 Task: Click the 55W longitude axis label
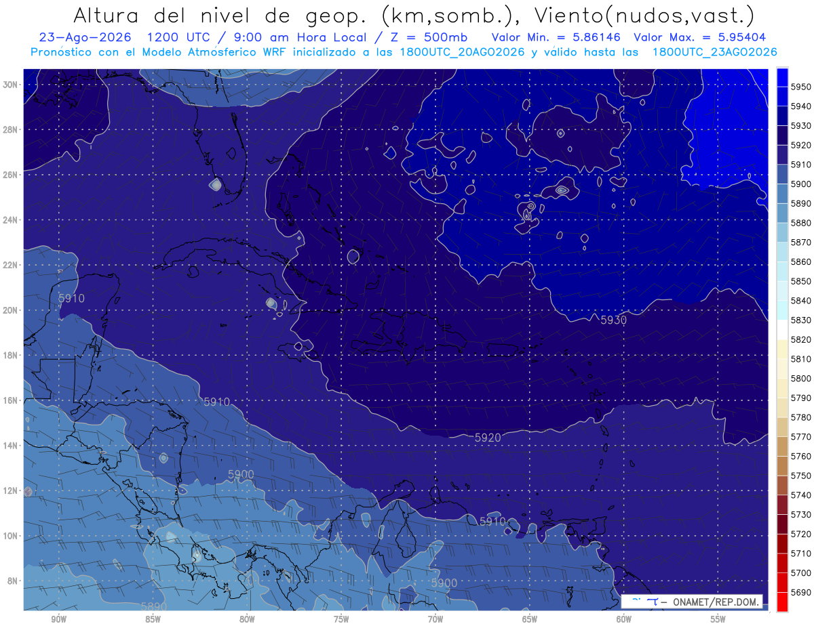718,619
